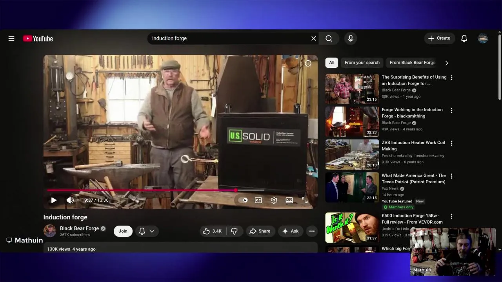Open the Create button
The image size is (502, 282).
(x=439, y=38)
